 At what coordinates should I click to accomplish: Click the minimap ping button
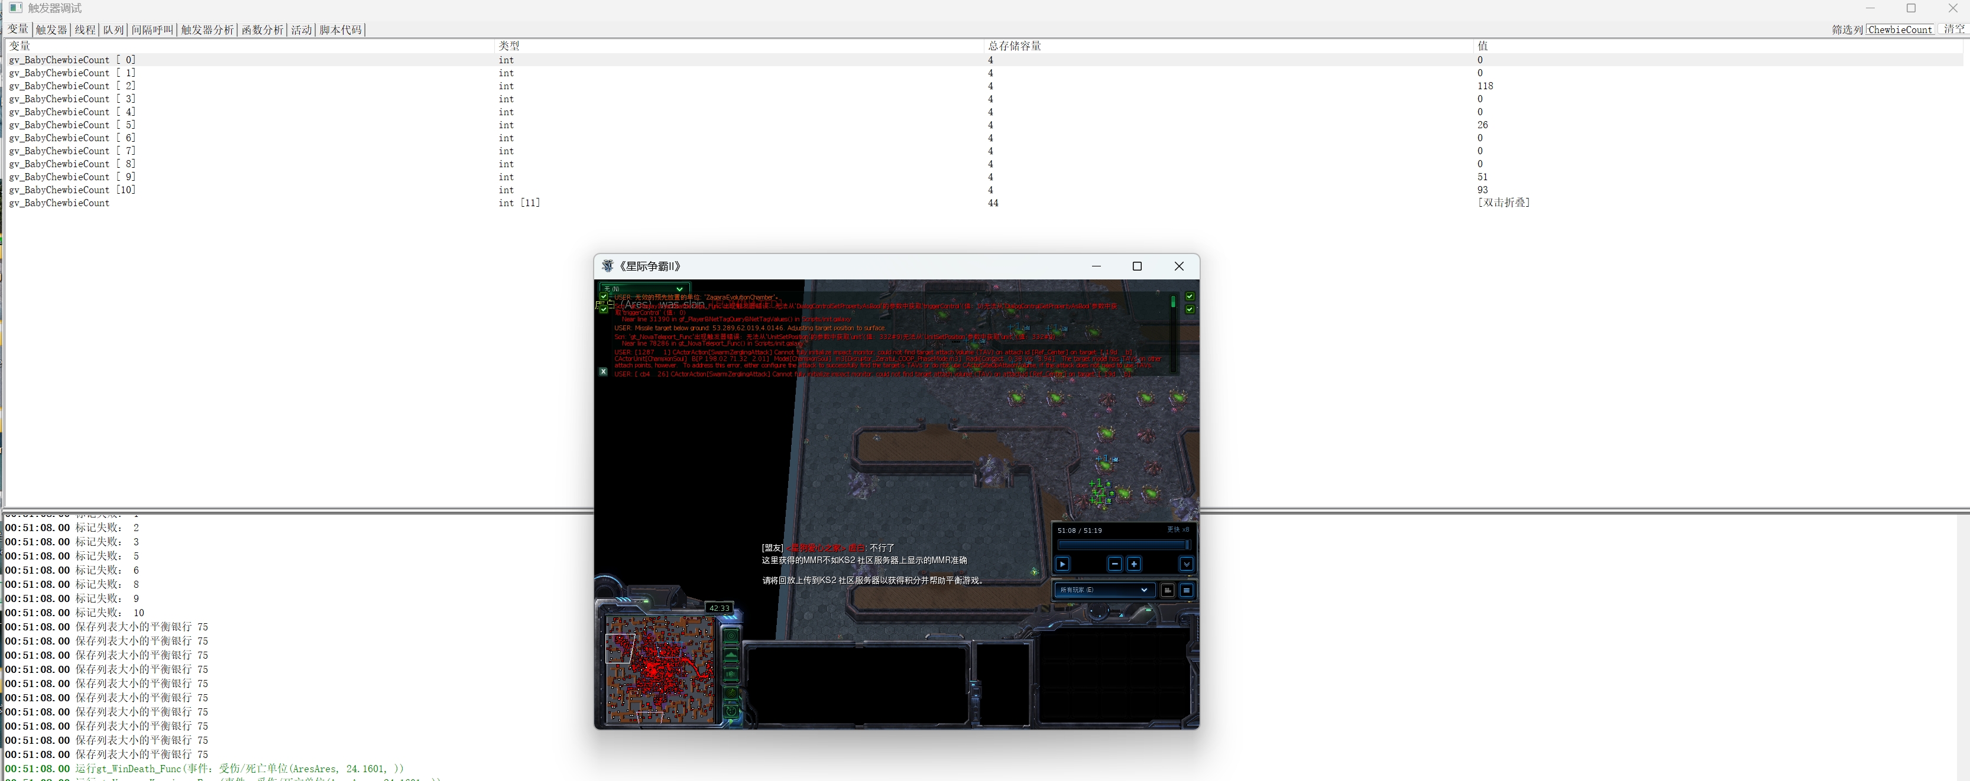[731, 636]
